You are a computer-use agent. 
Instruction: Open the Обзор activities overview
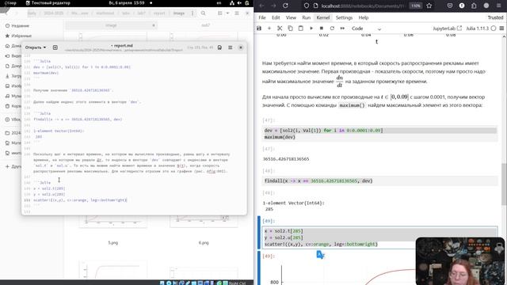tap(10, 3)
